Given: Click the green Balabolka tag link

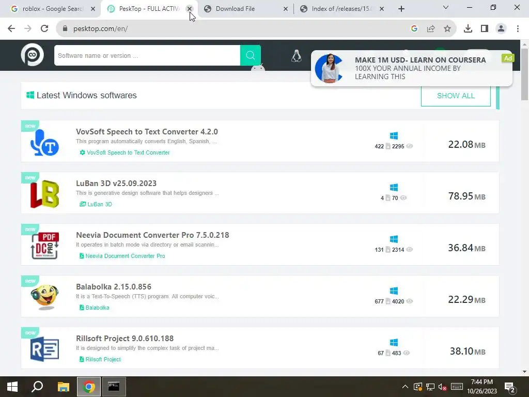Looking at the screenshot, I should pos(94,308).
